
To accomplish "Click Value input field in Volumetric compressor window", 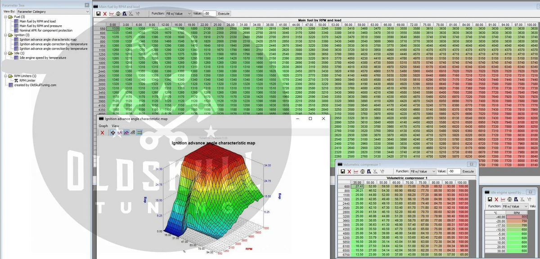I will coord(454,171).
